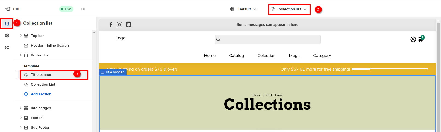Click the Facebook icon in preview

pyautogui.click(x=111, y=25)
